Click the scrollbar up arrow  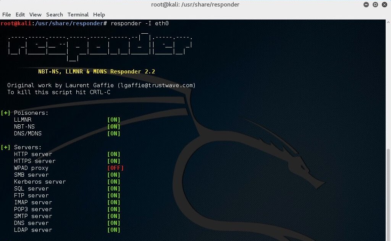pyautogui.click(x=388, y=22)
